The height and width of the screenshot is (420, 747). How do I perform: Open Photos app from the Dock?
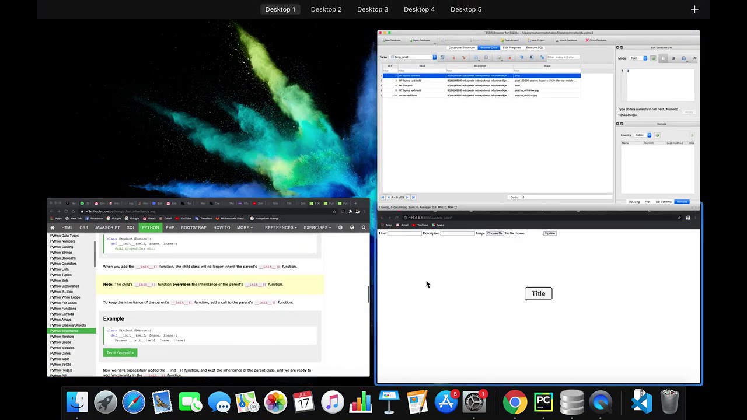[x=275, y=402]
